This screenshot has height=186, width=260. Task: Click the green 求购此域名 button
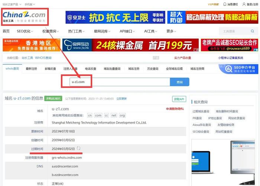point(53,99)
